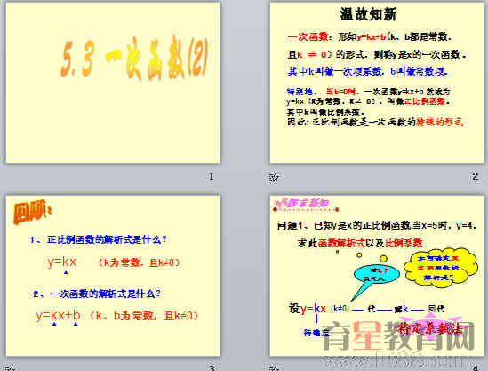This screenshot has height=371, width=488.
Task: Click the 温故知新 title on slide 2
Action: (368, 14)
